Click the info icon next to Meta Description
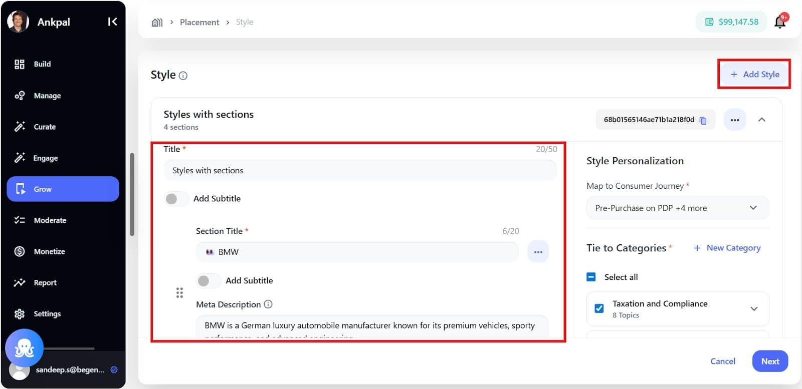The width and height of the screenshot is (802, 389). (x=268, y=304)
